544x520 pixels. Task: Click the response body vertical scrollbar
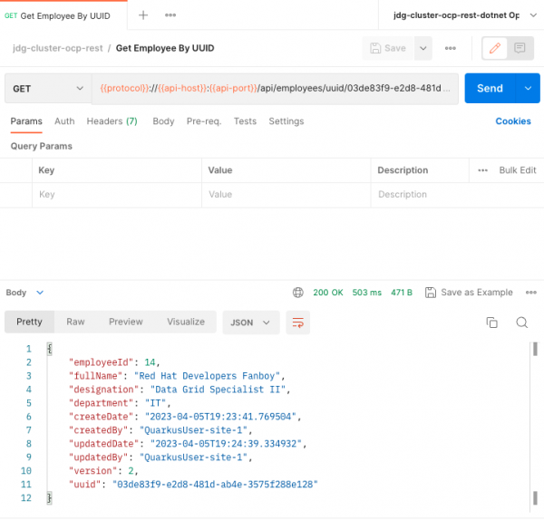coord(535,350)
